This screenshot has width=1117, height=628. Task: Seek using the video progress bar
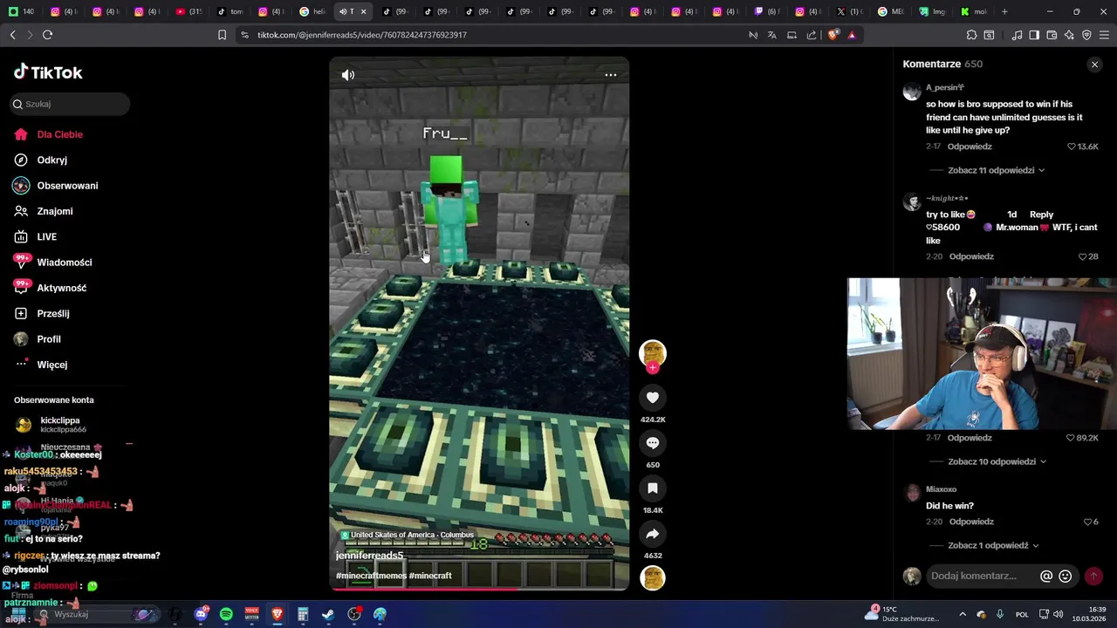pyautogui.click(x=479, y=590)
